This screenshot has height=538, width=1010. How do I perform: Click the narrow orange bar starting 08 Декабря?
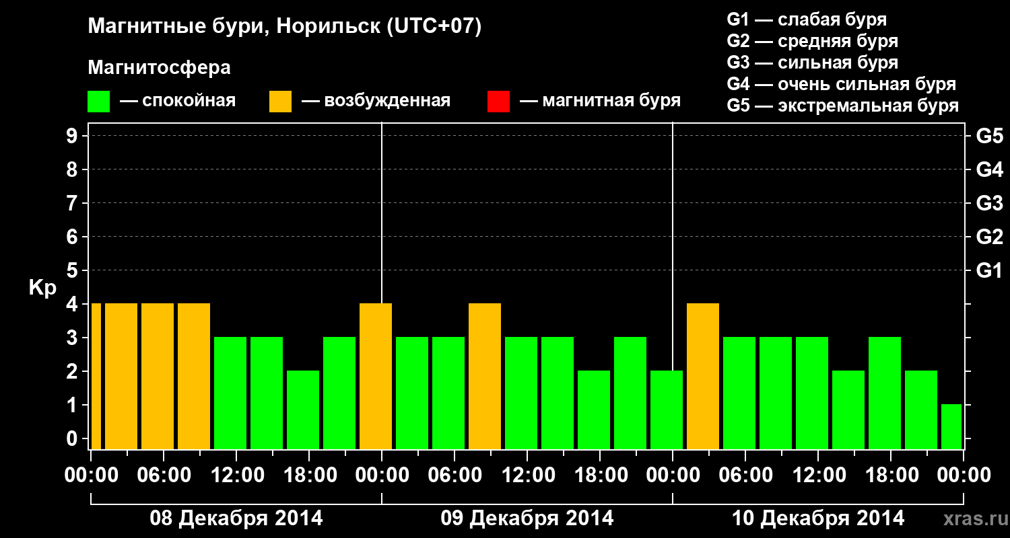96,377
